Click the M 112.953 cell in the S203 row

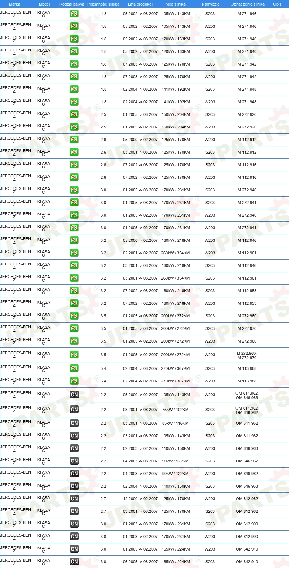[247, 291]
